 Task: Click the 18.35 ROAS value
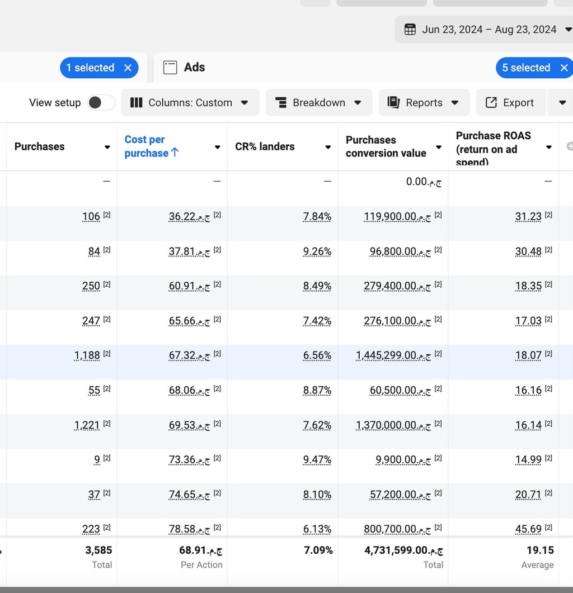(528, 286)
